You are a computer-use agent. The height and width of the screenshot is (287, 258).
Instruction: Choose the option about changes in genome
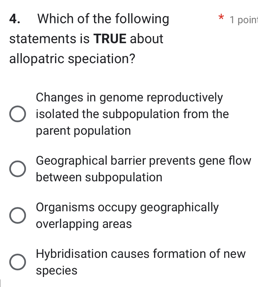click(18, 114)
